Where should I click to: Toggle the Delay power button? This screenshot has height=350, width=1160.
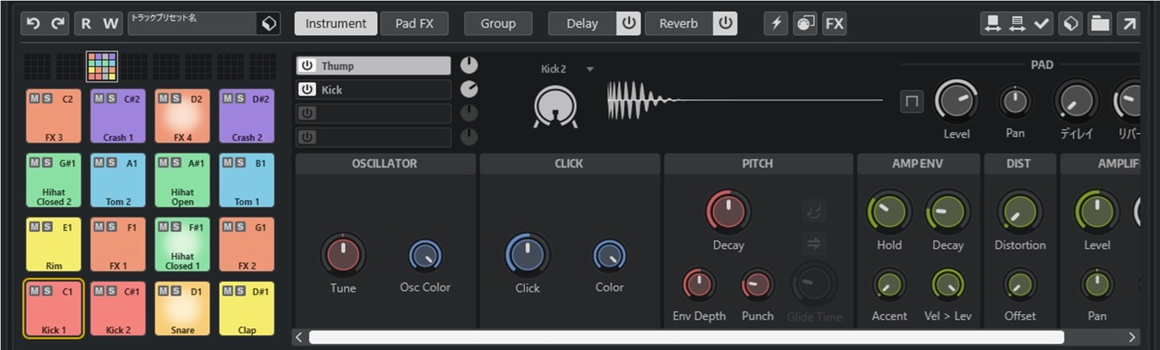tap(628, 23)
